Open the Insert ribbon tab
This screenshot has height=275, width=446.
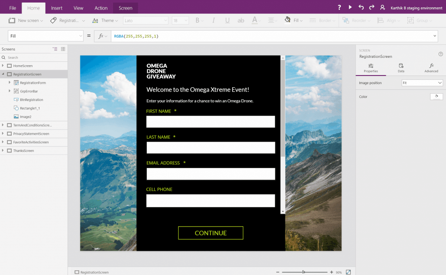57,8
